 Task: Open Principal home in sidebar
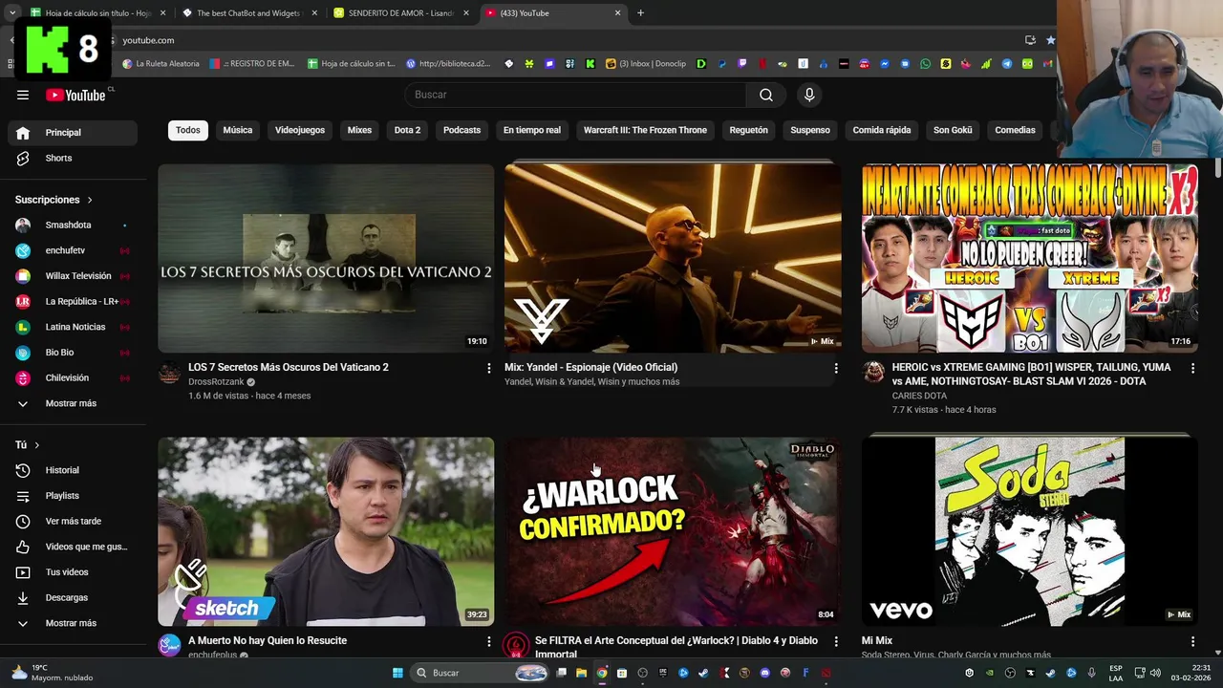coord(73,133)
